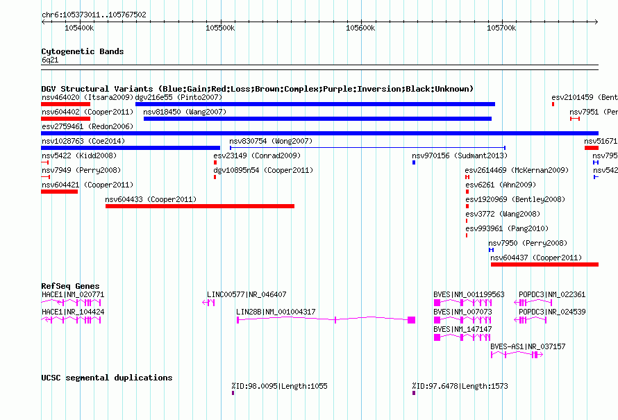Click the RefSeq Genes track title

(71, 286)
